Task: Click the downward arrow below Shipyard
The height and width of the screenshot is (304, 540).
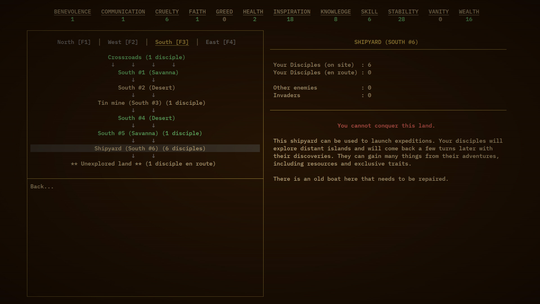Action: click(x=133, y=156)
